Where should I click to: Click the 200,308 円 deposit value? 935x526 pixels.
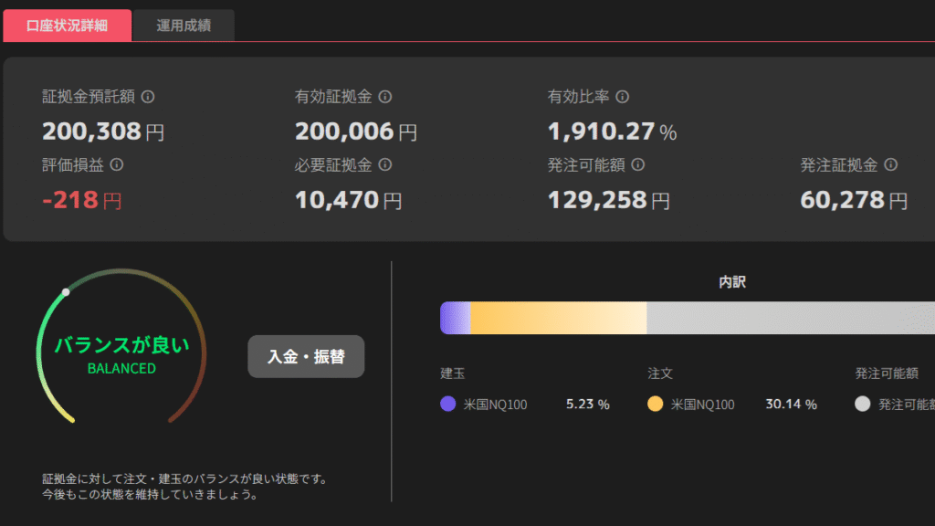103,131
